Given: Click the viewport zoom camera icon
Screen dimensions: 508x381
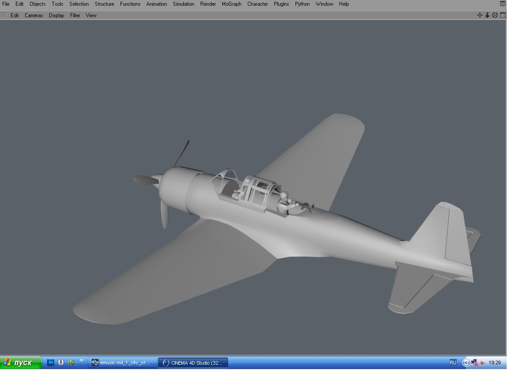Looking at the screenshot, I should click(487, 15).
